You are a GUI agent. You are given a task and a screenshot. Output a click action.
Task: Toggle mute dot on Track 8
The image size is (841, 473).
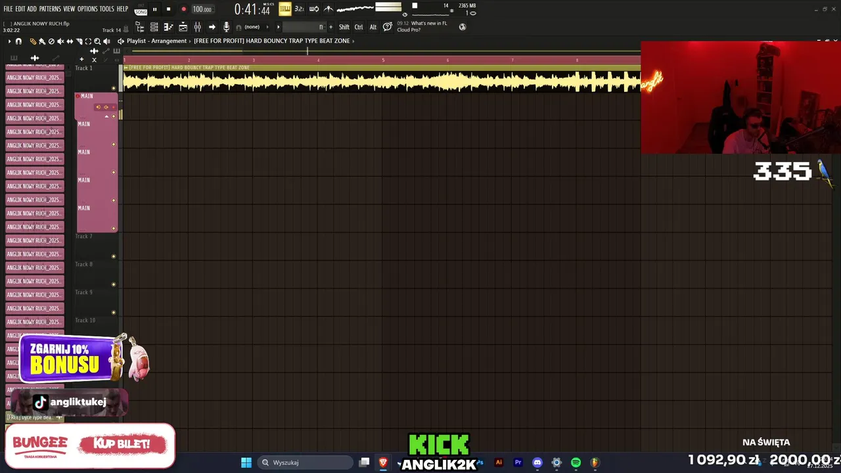[114, 284]
